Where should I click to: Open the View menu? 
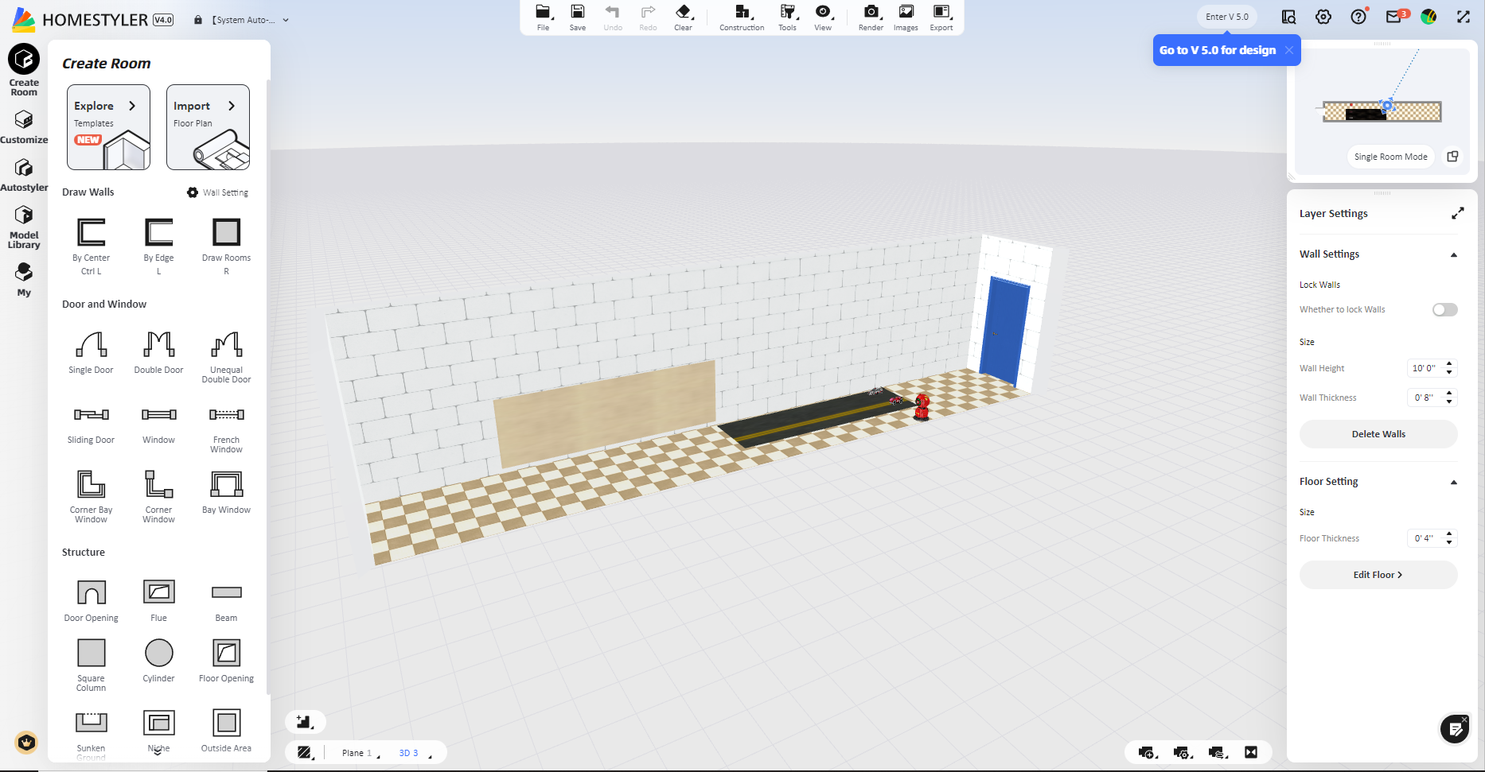(x=823, y=17)
